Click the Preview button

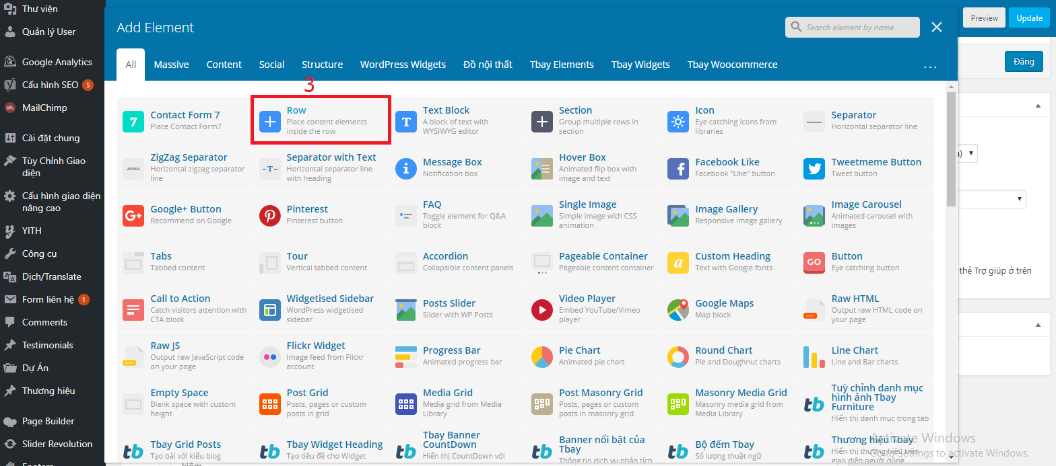click(x=984, y=18)
